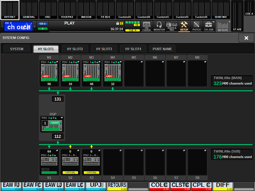This screenshot has height=191, width=255.
Task: Select S1 rack with 64 channels
Action: click(x=49, y=162)
